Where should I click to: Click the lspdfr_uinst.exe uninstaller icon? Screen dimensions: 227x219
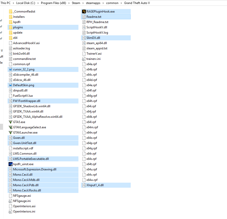pos(10,164)
